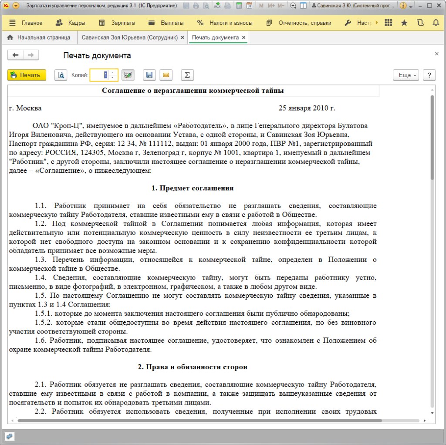Open the Кадры section
Image resolution: width=446 pixels, height=445 pixels.
pos(70,23)
